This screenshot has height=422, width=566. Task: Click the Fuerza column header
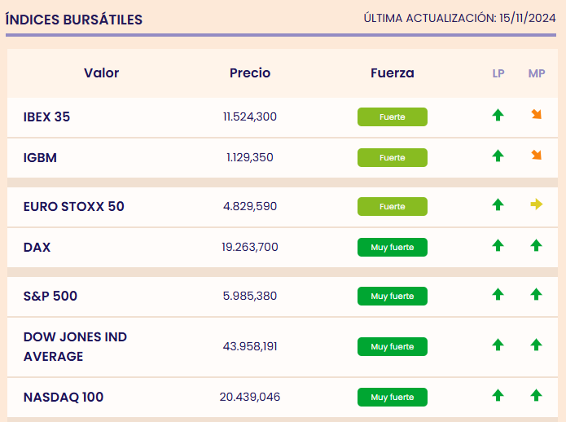[392, 73]
